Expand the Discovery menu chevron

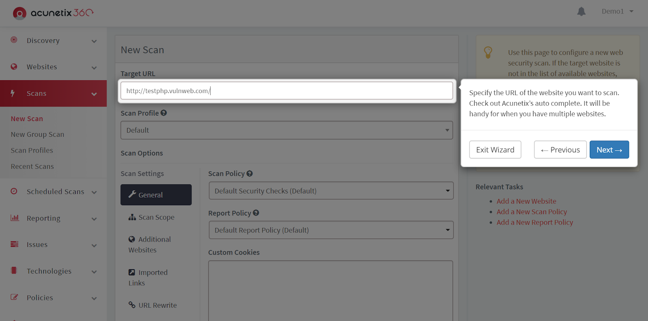coord(94,41)
